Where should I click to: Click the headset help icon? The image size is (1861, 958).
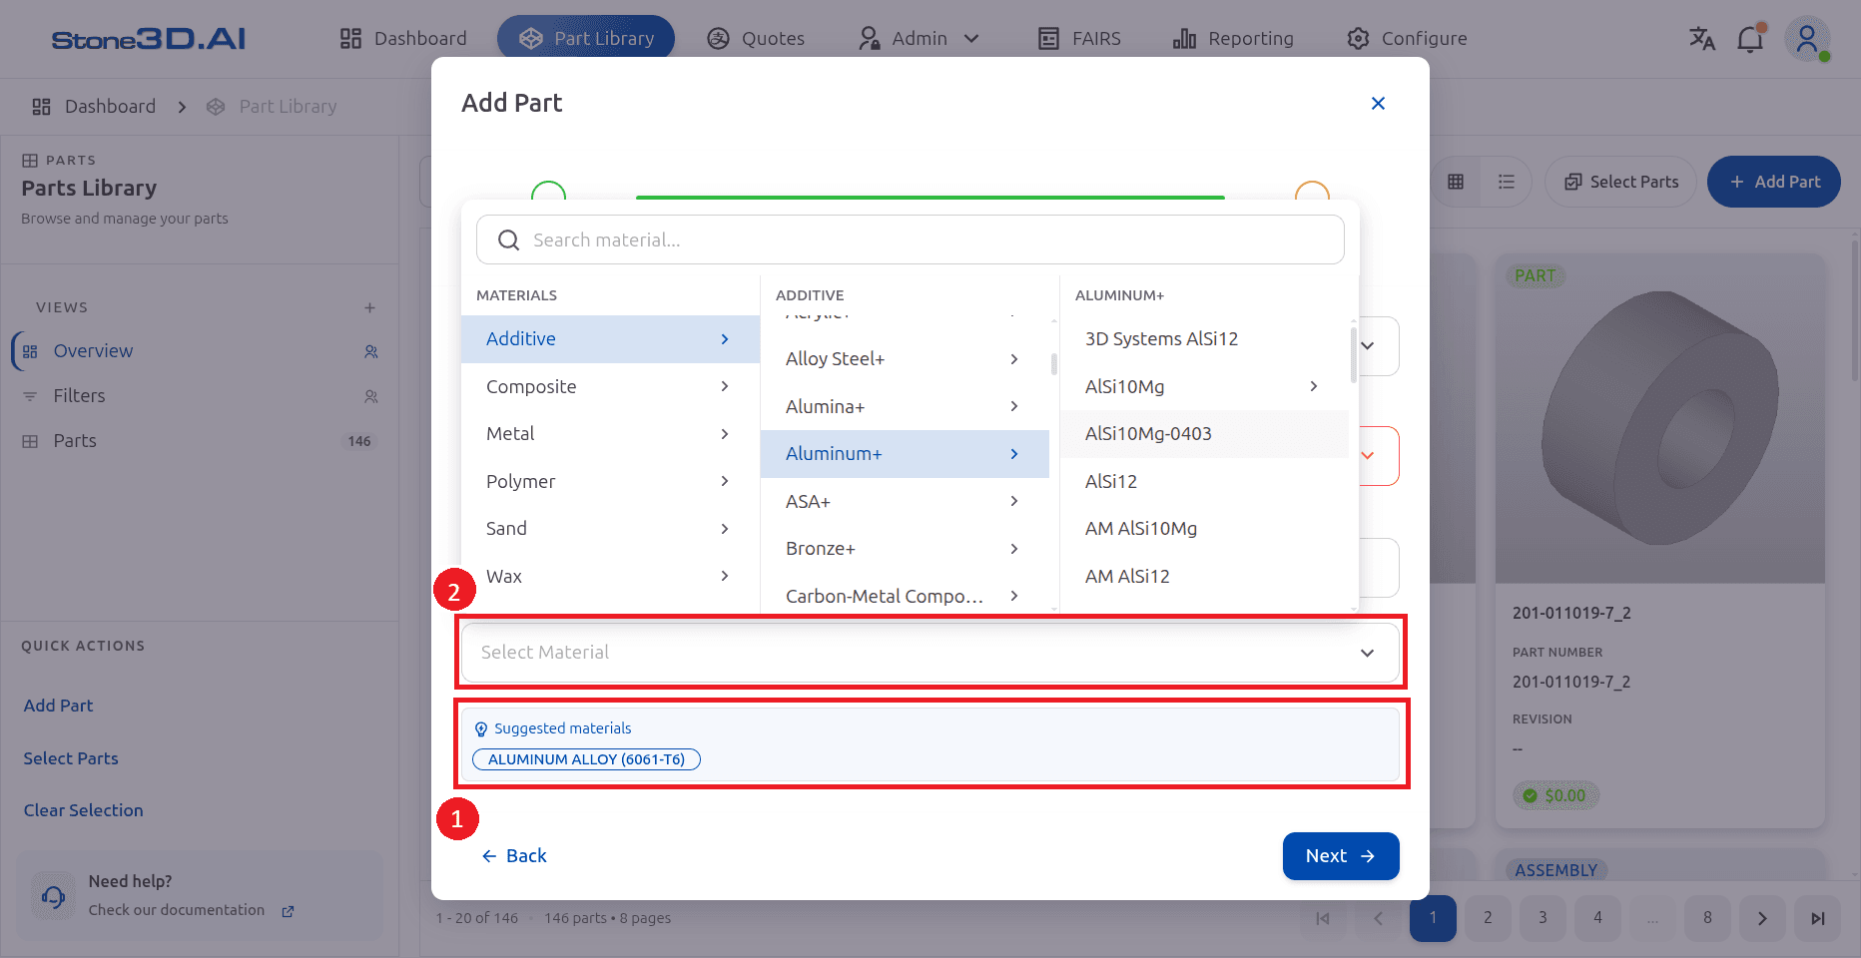tap(53, 896)
